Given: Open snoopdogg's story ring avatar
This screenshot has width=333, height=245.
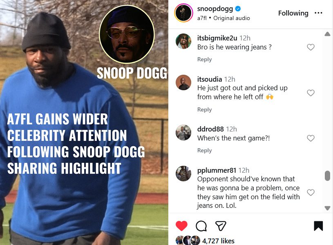Looking at the screenshot, I should [x=183, y=13].
